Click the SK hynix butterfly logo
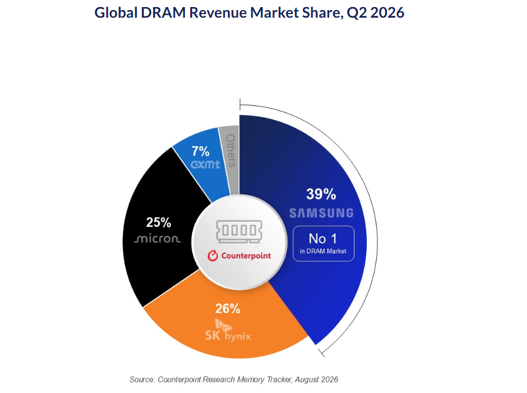The image size is (527, 393). click(x=228, y=331)
